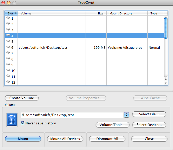This screenshot has height=150, width=173.
Task: Click Mount All Devices button
Action: point(65,139)
